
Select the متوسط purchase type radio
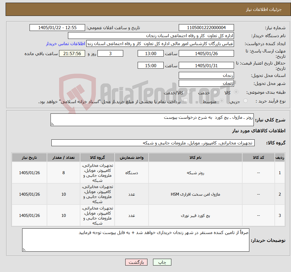tap(222, 101)
